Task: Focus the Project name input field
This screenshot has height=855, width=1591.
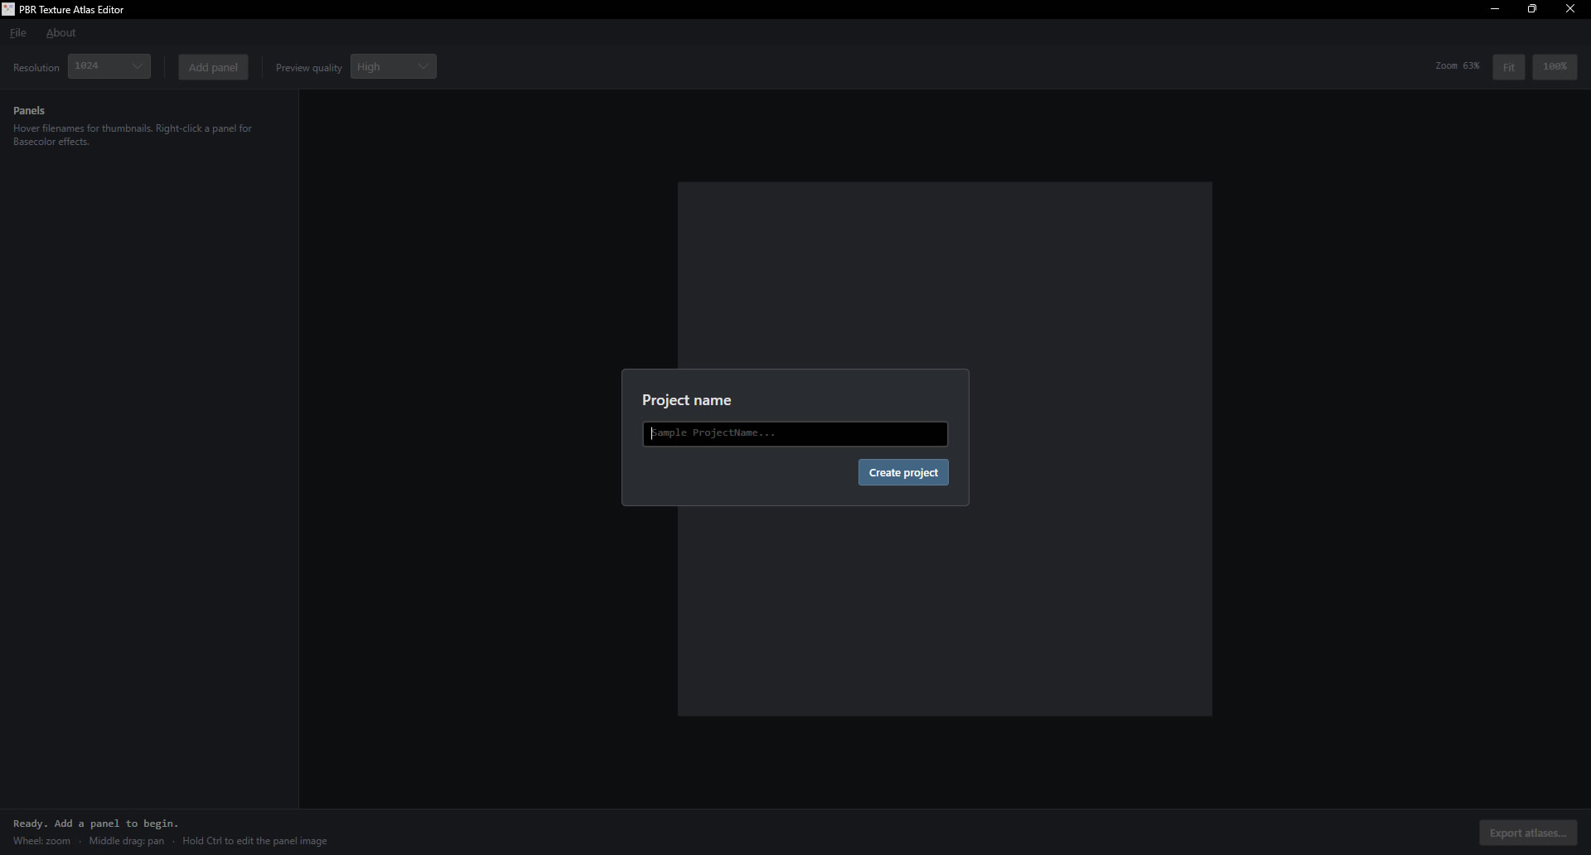Action: click(x=795, y=434)
